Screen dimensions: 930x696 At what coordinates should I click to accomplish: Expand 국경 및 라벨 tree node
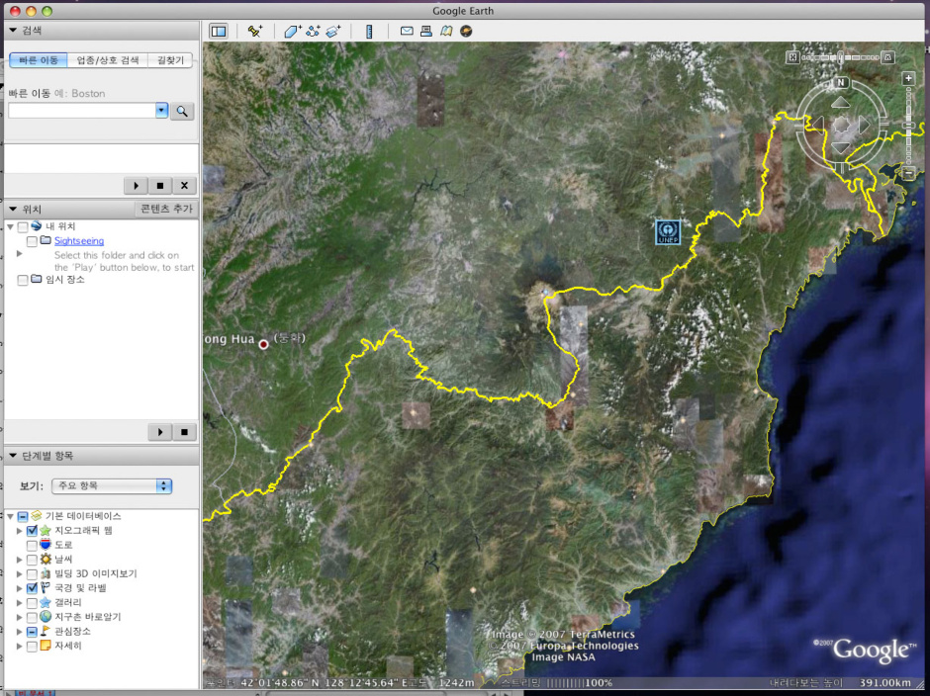point(20,588)
